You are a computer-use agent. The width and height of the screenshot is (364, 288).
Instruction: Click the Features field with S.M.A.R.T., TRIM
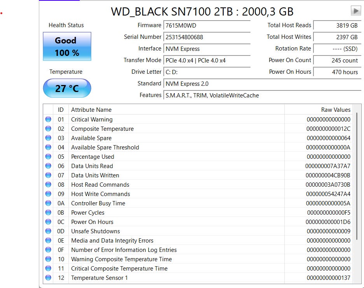click(262, 95)
